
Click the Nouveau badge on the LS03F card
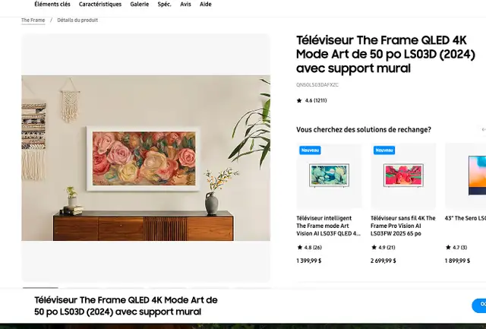click(310, 150)
